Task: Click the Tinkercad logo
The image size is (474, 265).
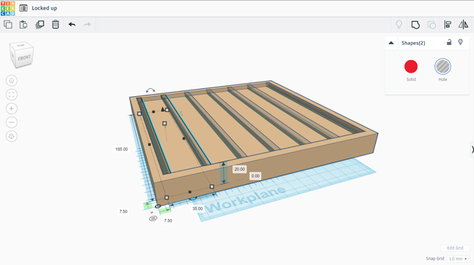Action: tap(8, 8)
